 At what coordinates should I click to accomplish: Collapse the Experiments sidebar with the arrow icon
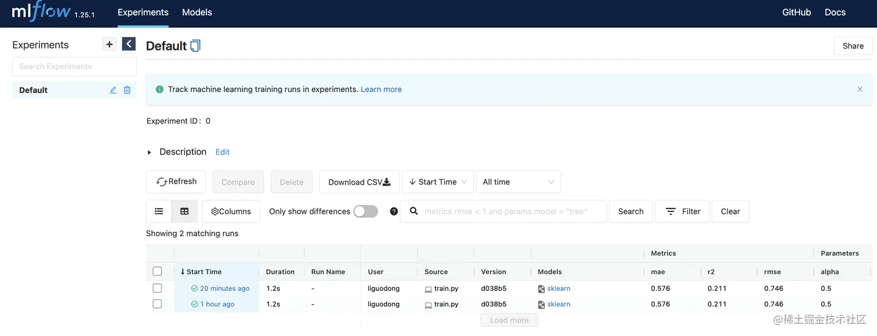(128, 43)
